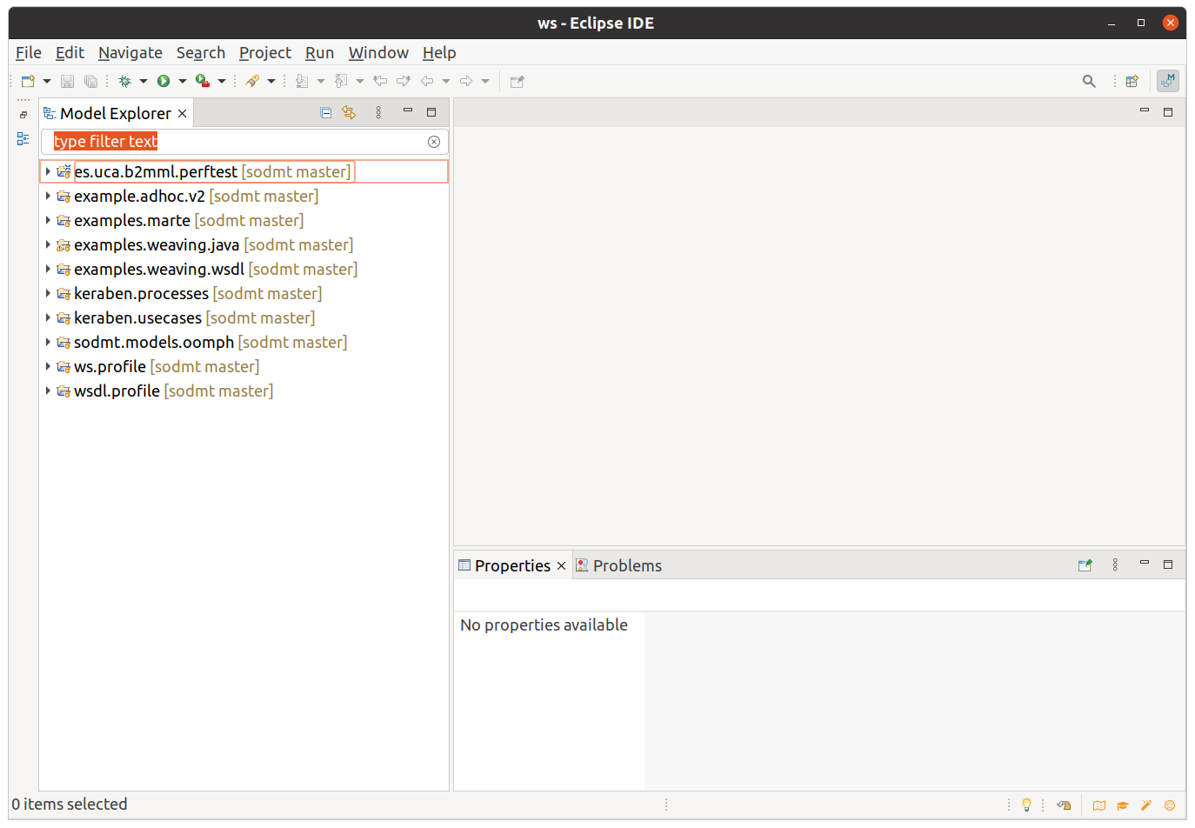The height and width of the screenshot is (828, 1195).
Task: Click the restore icon in left trim
Action: (23, 114)
